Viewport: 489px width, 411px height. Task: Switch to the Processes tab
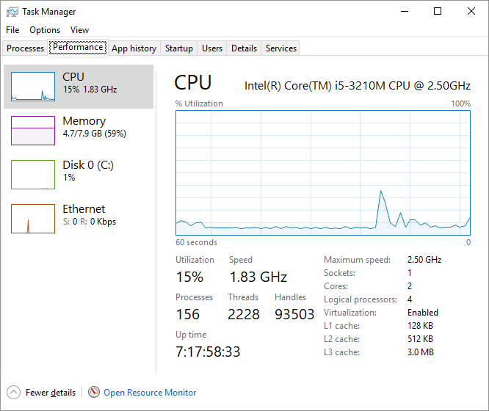click(x=25, y=48)
